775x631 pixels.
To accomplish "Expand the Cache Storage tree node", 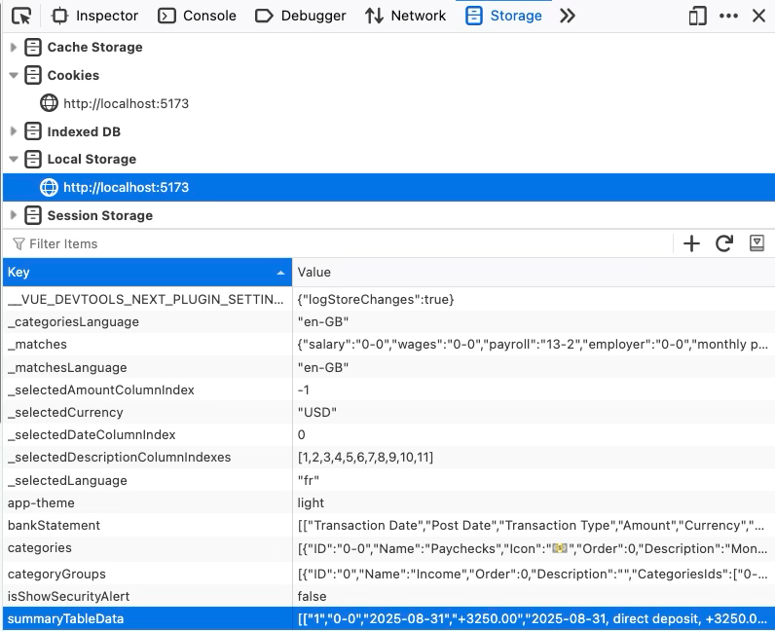I will tap(14, 47).
